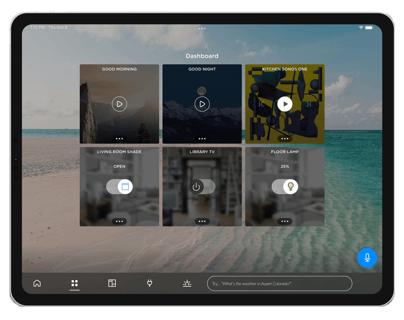
Task: Open more options for Good Morning tile
Action: [119, 139]
